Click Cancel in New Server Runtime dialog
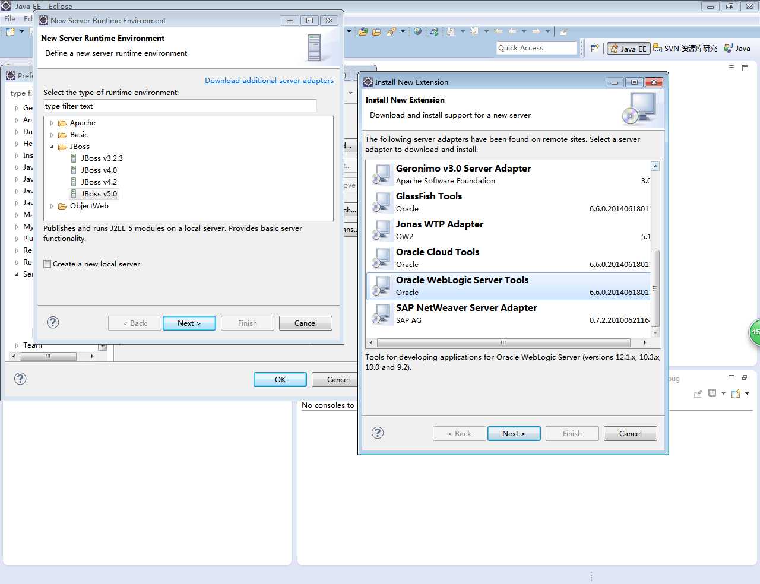Image resolution: width=760 pixels, height=584 pixels. (305, 323)
